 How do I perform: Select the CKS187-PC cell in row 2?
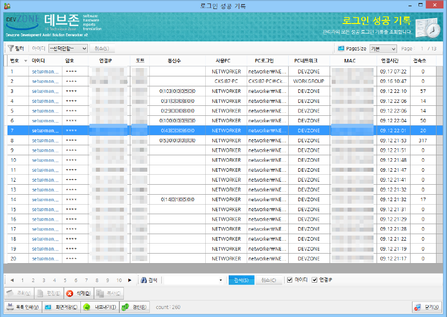pos(226,81)
